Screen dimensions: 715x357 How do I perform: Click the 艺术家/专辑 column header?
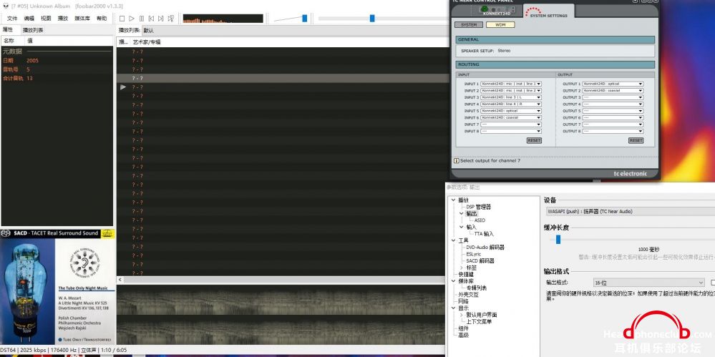tap(147, 42)
